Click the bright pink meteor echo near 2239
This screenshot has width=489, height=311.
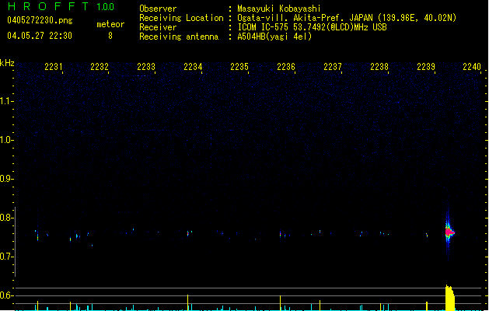pos(449,232)
